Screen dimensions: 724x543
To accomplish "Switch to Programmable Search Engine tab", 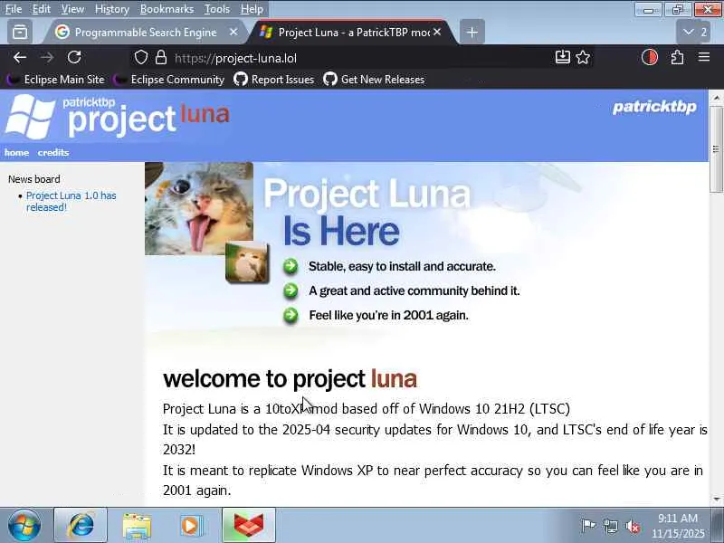I will (x=145, y=33).
